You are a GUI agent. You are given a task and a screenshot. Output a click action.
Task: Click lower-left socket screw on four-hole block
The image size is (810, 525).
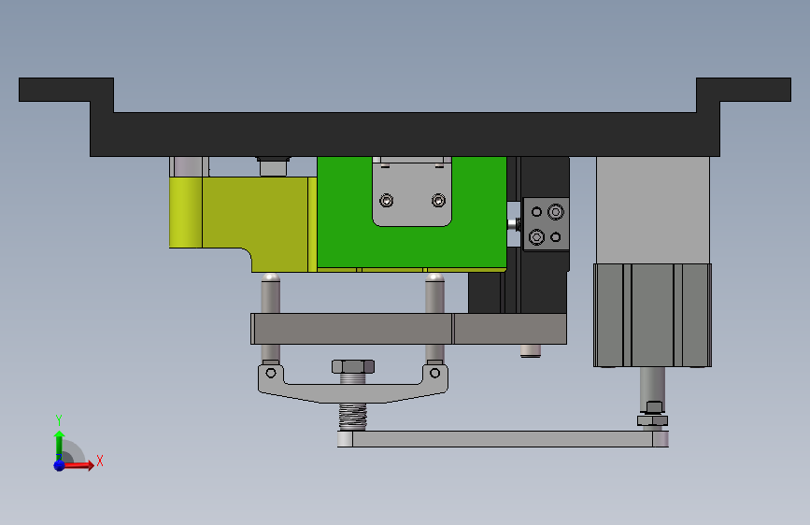click(536, 237)
